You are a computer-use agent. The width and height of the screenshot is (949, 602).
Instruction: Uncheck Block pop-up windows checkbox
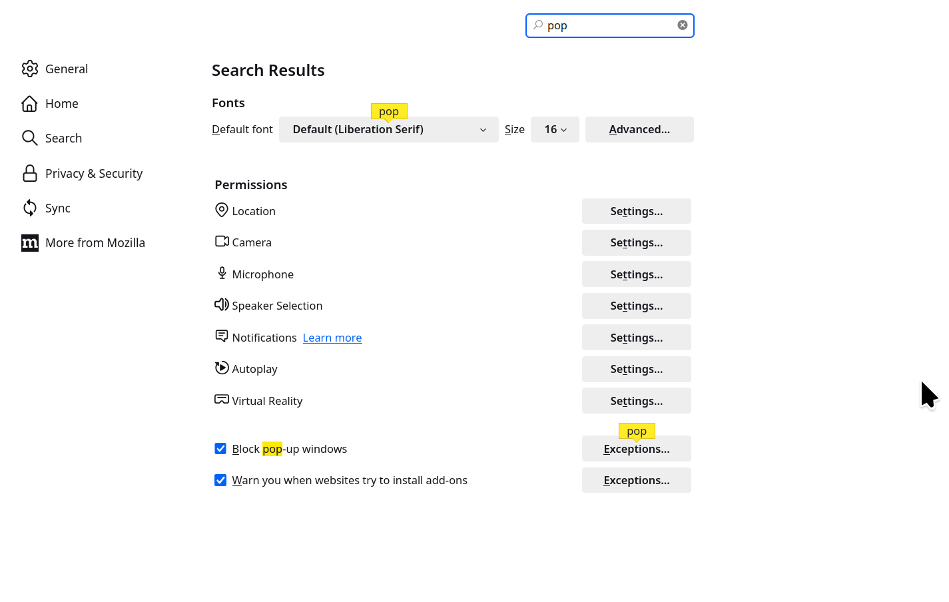click(x=220, y=448)
